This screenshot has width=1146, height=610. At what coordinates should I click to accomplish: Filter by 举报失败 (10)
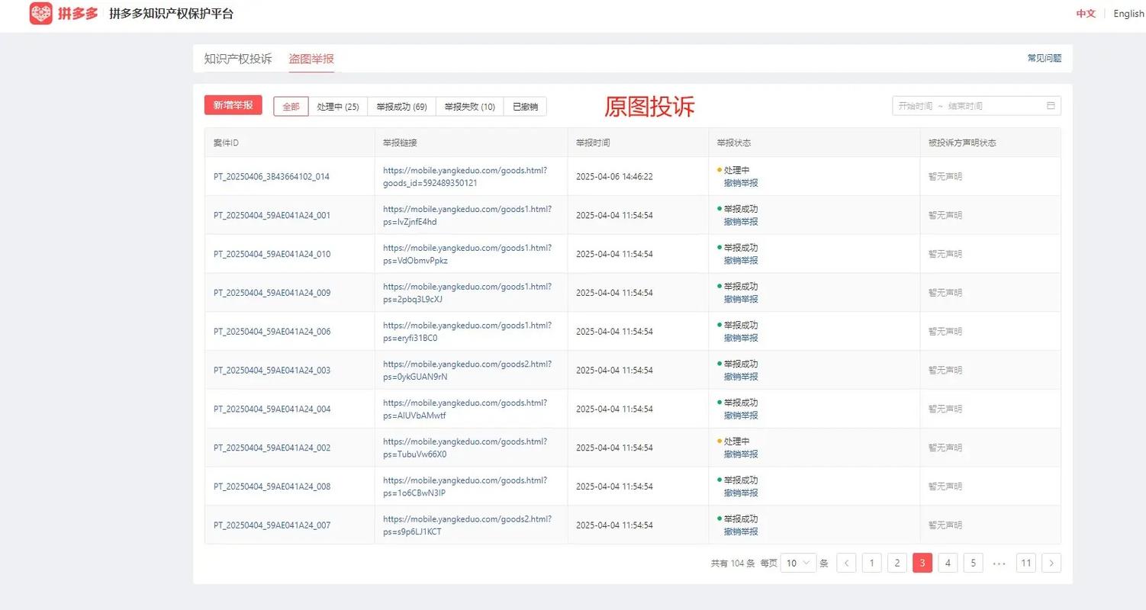click(470, 107)
